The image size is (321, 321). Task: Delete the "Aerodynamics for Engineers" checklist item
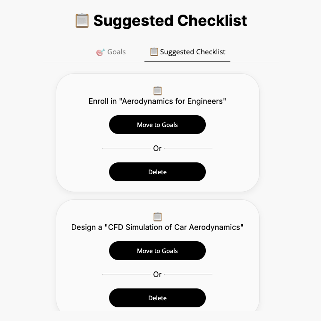coord(157,172)
